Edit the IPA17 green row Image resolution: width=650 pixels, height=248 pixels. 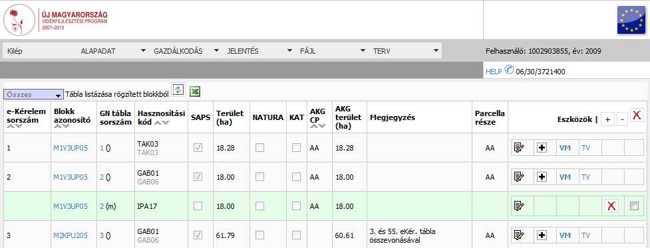519,206
